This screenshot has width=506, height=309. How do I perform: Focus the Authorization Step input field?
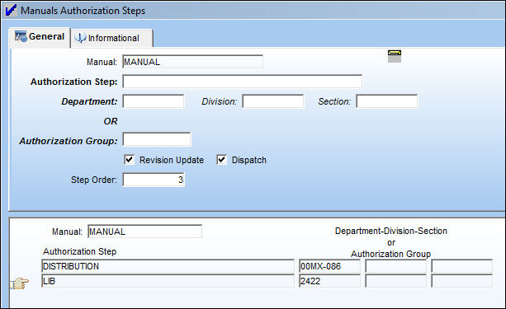[x=242, y=82]
